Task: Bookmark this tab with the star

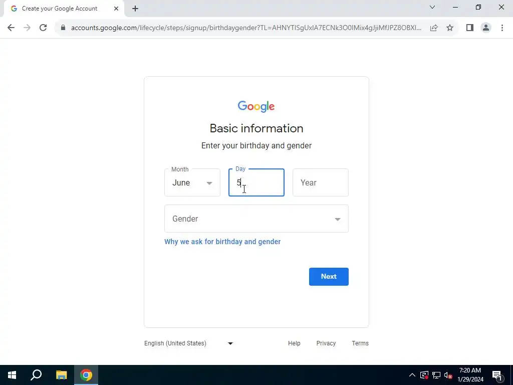Action: coord(450,28)
